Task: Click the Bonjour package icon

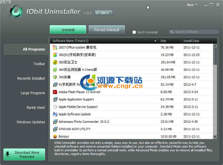Action: [55, 136]
